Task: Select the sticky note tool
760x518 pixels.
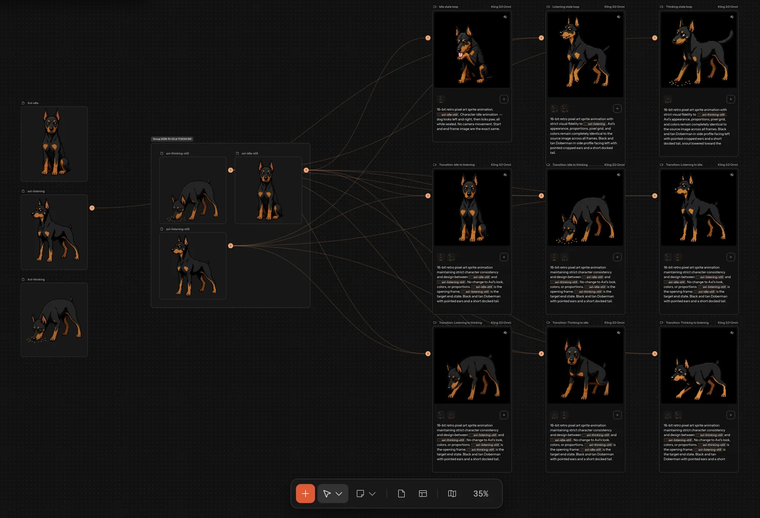Action: (x=360, y=494)
